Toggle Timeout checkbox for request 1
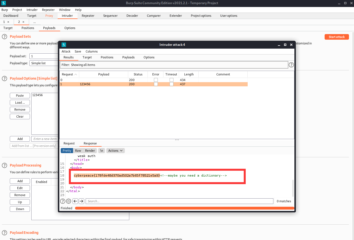This screenshot has height=240, width=354. (x=171, y=84)
